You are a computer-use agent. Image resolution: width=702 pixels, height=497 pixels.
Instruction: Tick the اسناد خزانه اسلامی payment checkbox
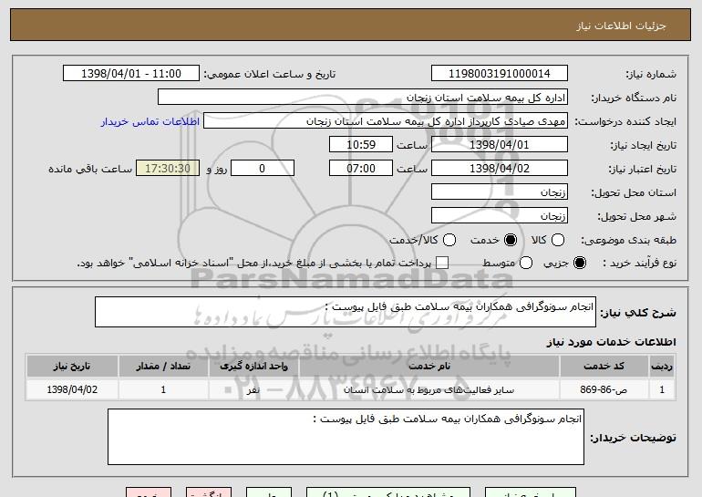(x=442, y=263)
